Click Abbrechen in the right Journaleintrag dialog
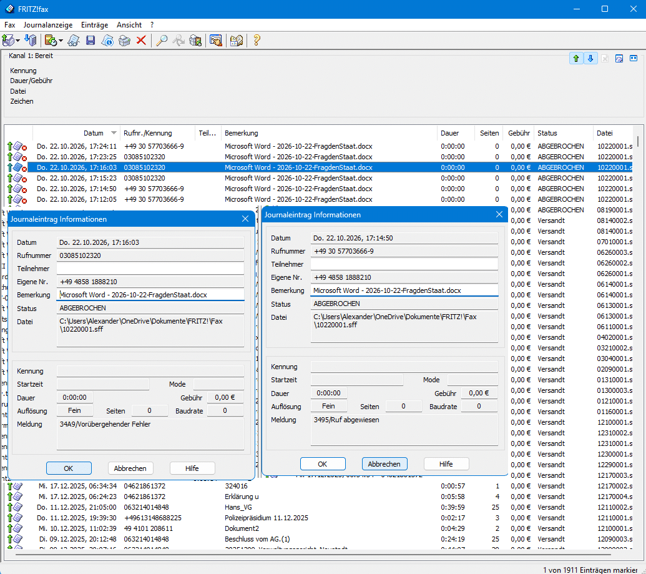Image resolution: width=646 pixels, height=574 pixels. 384,464
